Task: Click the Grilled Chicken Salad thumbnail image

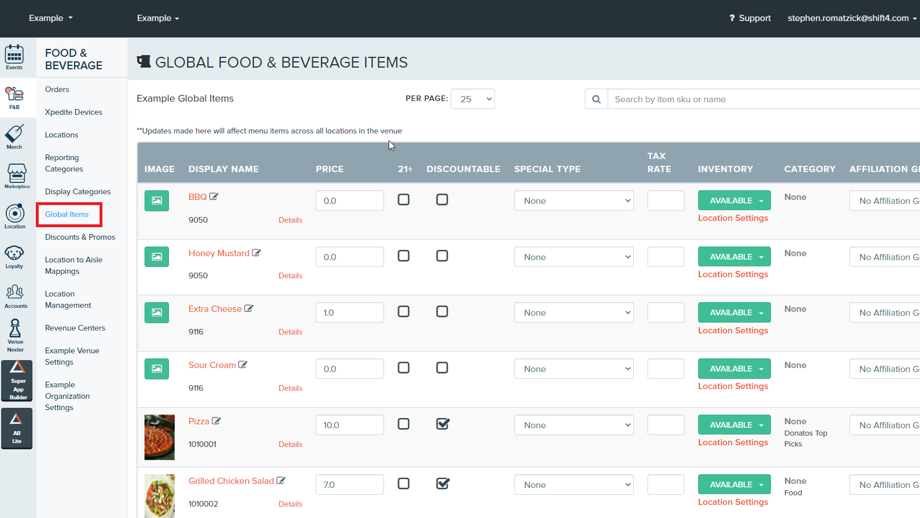Action: [159, 496]
